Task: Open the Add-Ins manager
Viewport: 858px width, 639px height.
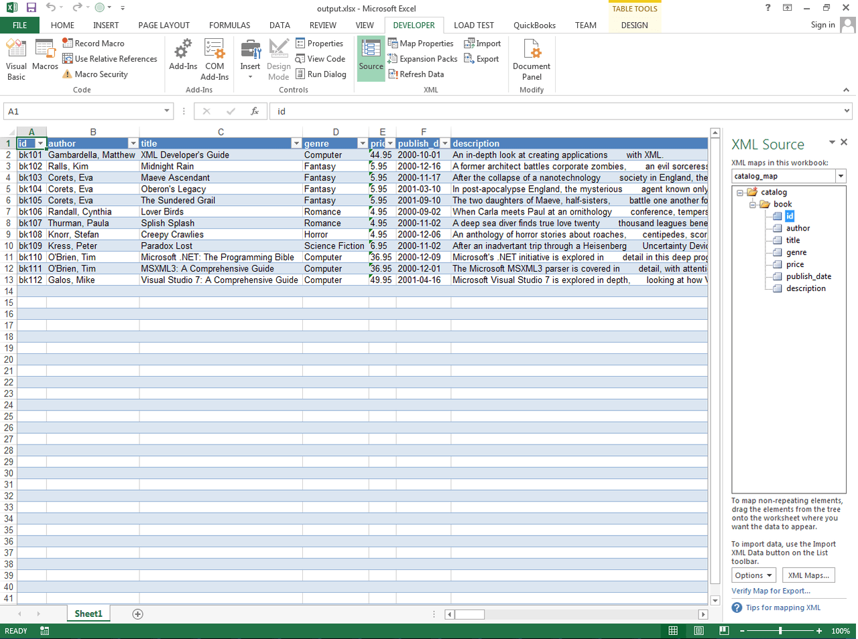Action: click(183, 55)
